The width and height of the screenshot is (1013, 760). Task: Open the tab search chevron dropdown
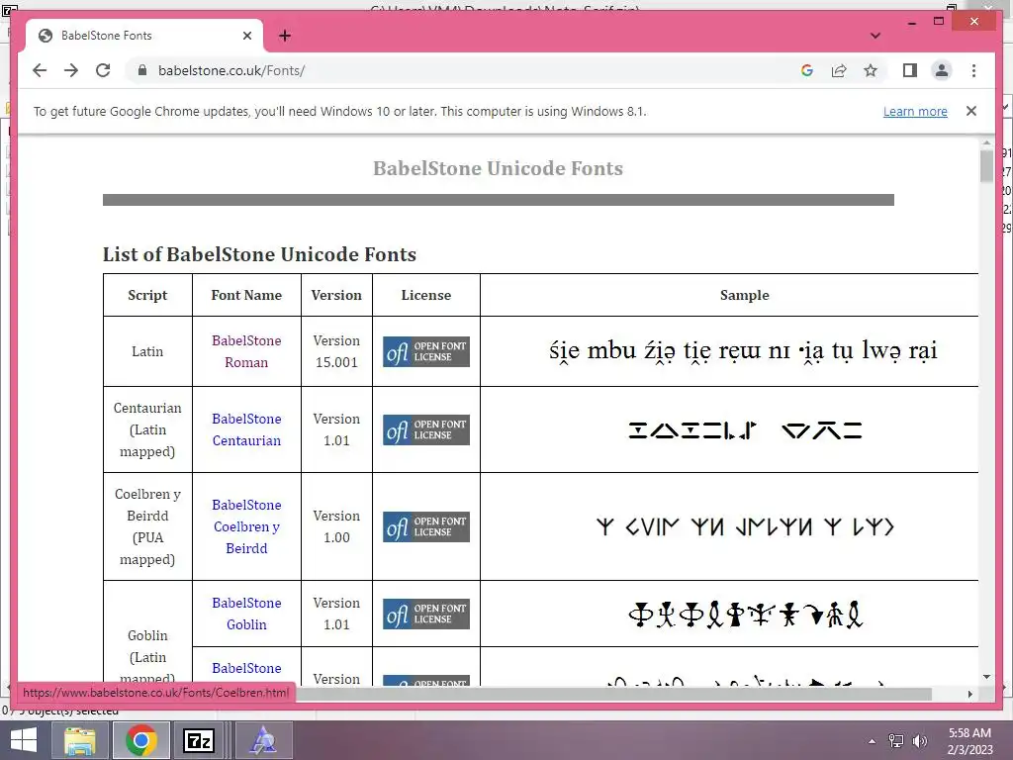875,36
